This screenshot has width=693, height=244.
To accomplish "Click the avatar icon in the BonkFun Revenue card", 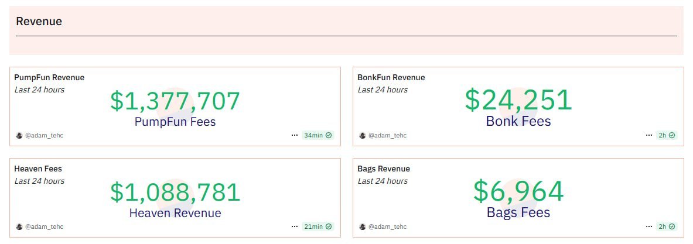I will click(x=363, y=135).
